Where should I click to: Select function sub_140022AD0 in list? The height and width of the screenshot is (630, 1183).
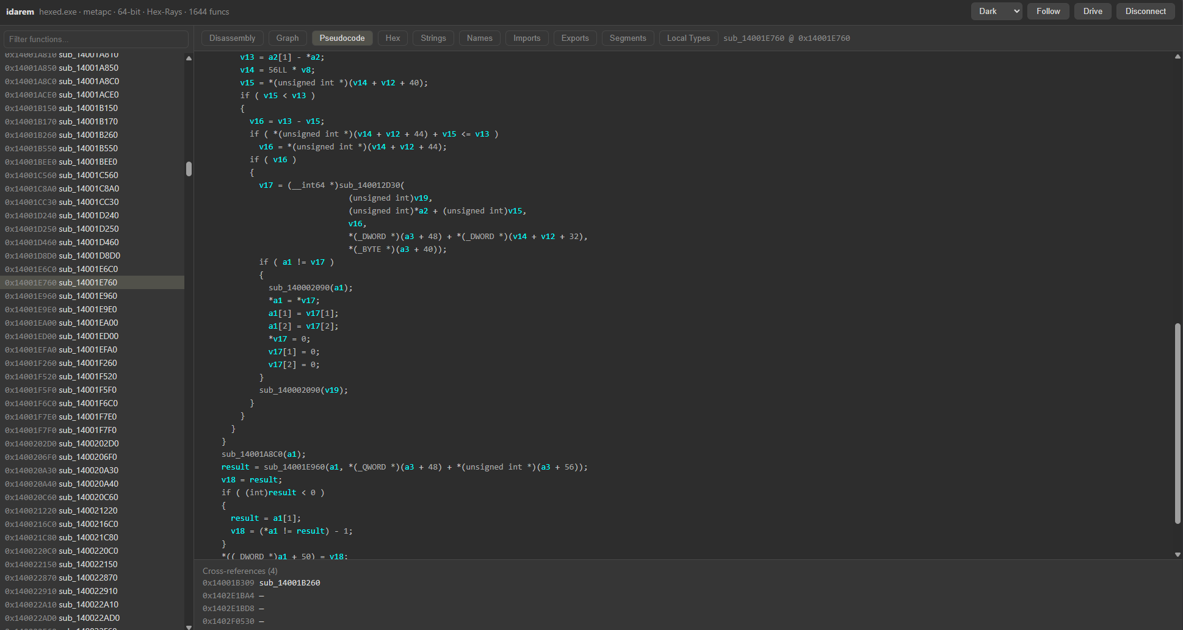coord(92,618)
